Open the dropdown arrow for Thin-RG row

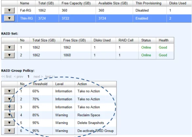click(9, 18)
